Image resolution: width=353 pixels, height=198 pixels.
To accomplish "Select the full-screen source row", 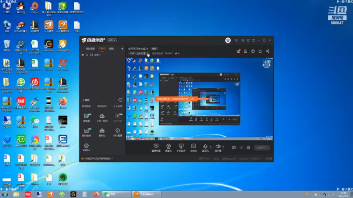I will pos(102,55).
